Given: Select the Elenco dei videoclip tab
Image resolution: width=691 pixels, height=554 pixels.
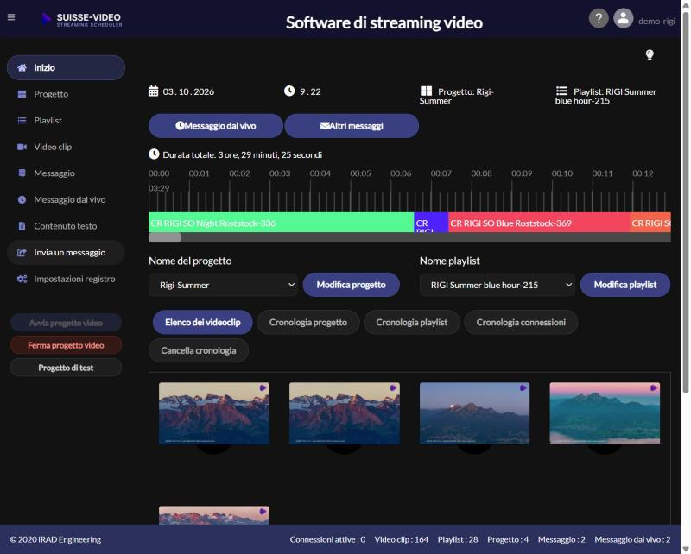Looking at the screenshot, I should 203,323.
